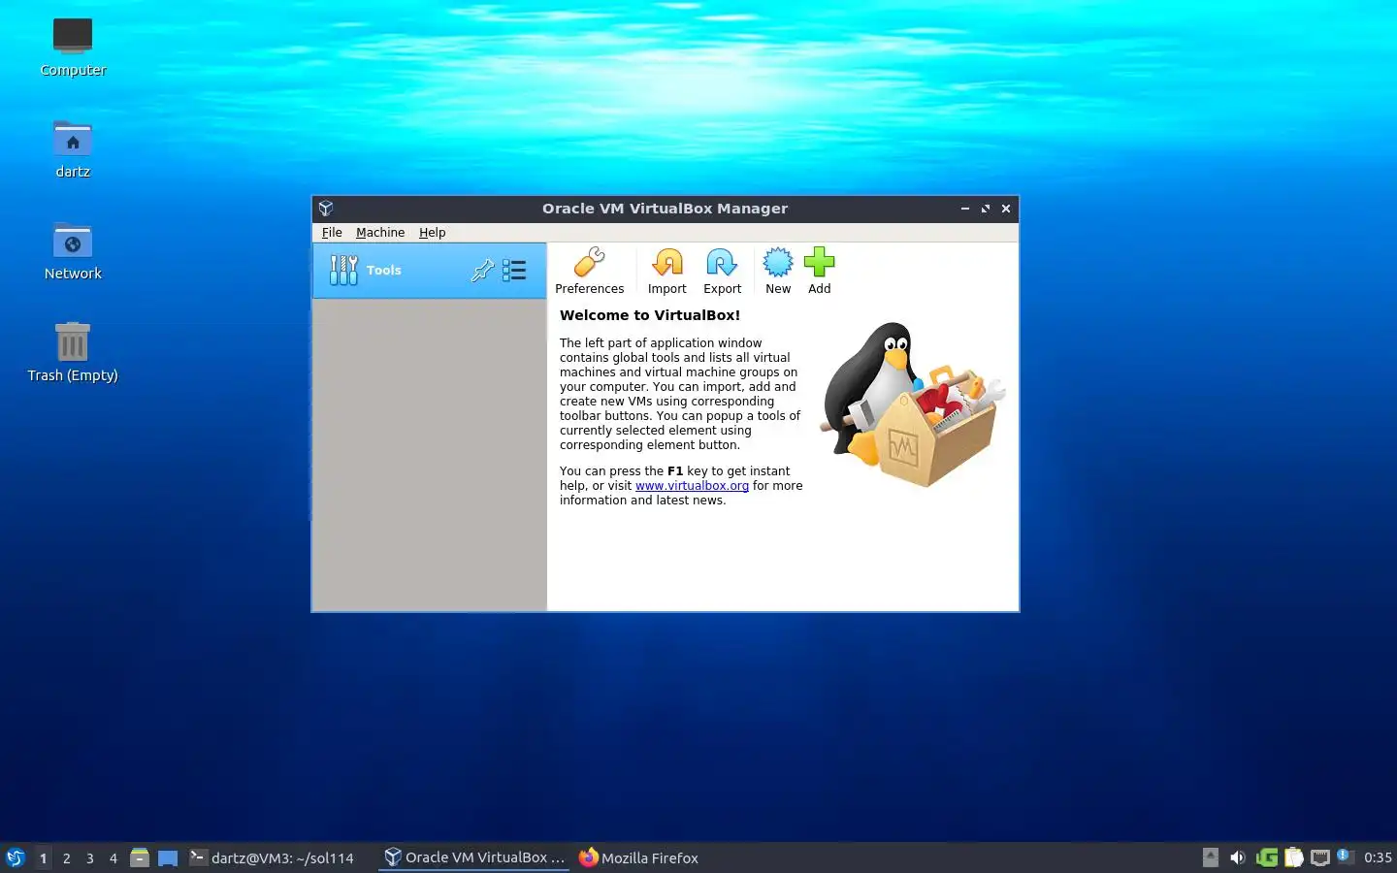Click the volume speaker tray icon
Screen dimensions: 1397x873
click(x=1237, y=857)
